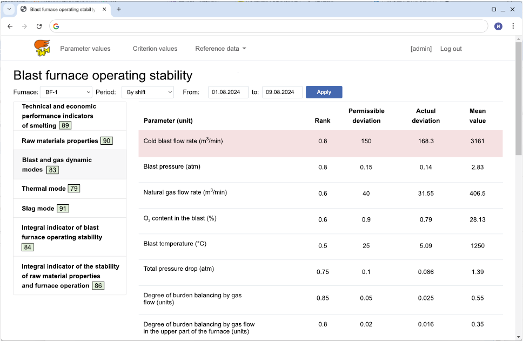The height and width of the screenshot is (341, 523).
Task: Select the Thermal mode category
Action: pyautogui.click(x=44, y=189)
